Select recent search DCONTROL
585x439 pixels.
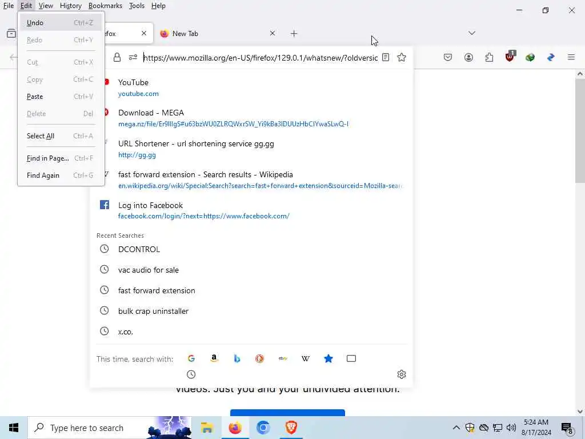251,249
